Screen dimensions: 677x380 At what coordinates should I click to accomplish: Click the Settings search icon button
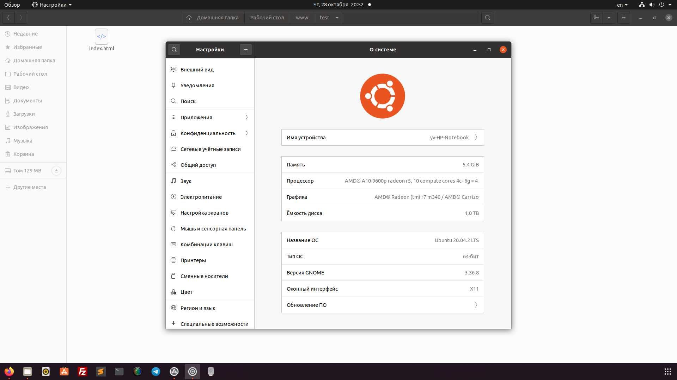coord(174,50)
